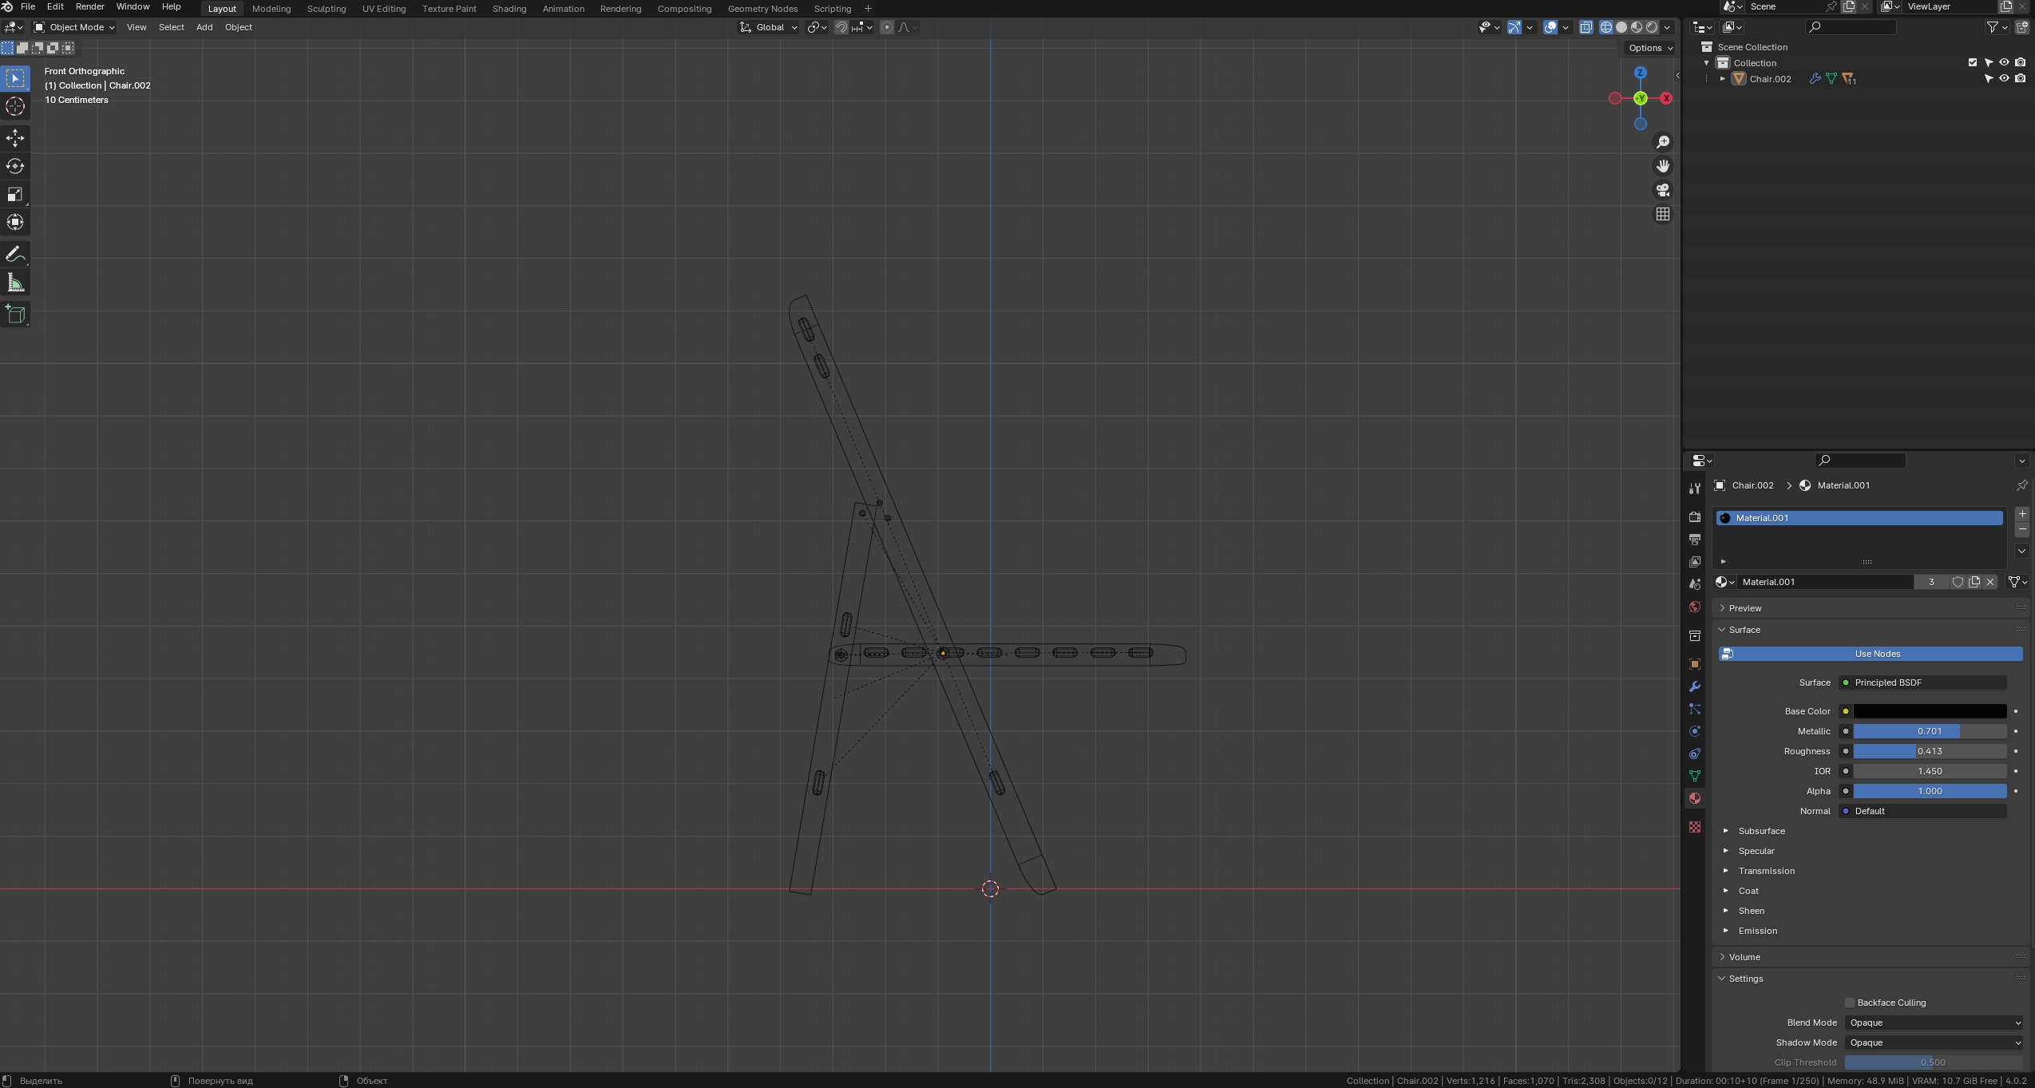Click the Principled BSDF surface shader field

(1922, 682)
